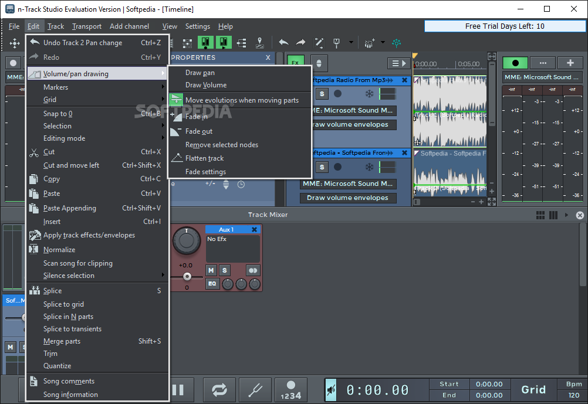Image resolution: width=588 pixels, height=404 pixels.
Task: Expand the Selection submenu
Action: coord(97,126)
